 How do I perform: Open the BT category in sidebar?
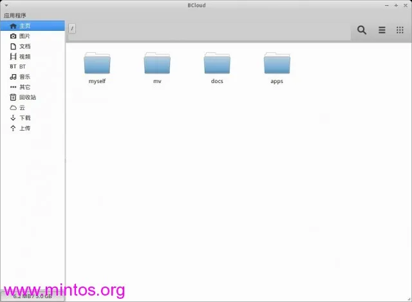point(33,66)
